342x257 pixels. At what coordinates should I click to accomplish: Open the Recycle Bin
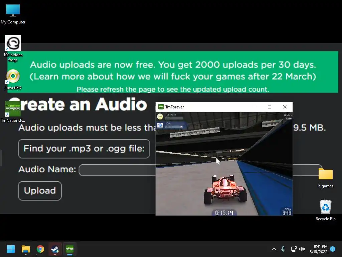[325, 210]
